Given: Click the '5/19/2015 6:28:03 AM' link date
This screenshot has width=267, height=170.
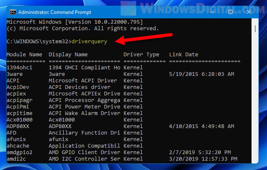Looking at the screenshot, I should pyautogui.click(x=202, y=74).
